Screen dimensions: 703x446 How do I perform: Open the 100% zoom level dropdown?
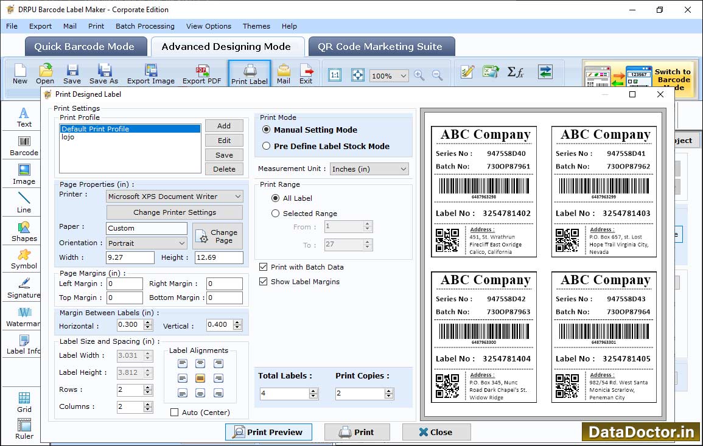389,75
